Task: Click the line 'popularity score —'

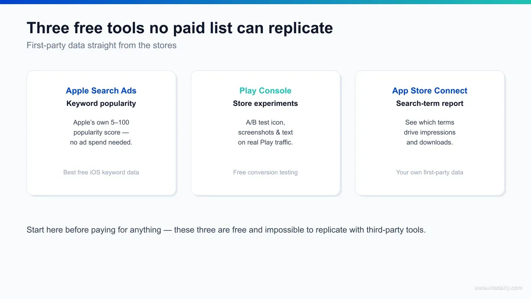Action: click(x=101, y=132)
